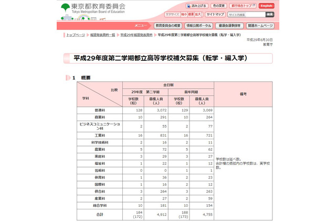
Task: Click the total 4,912 cell
Action: [162, 215]
